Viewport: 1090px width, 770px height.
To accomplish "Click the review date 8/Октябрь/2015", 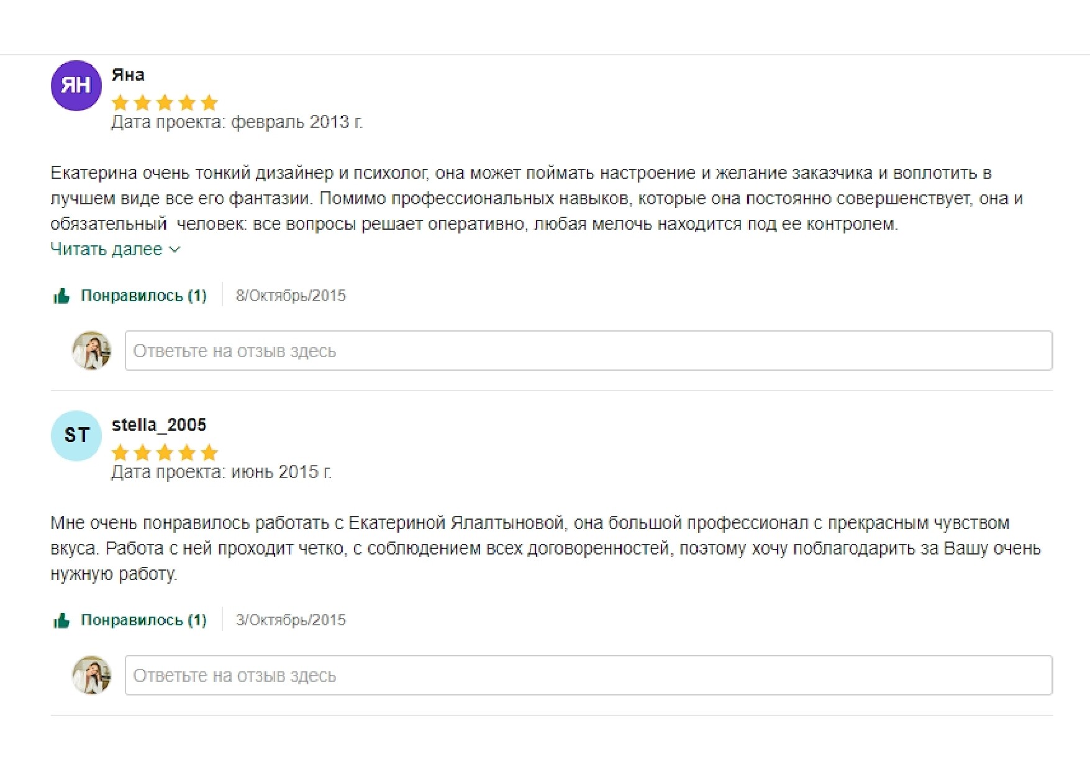I will point(291,296).
